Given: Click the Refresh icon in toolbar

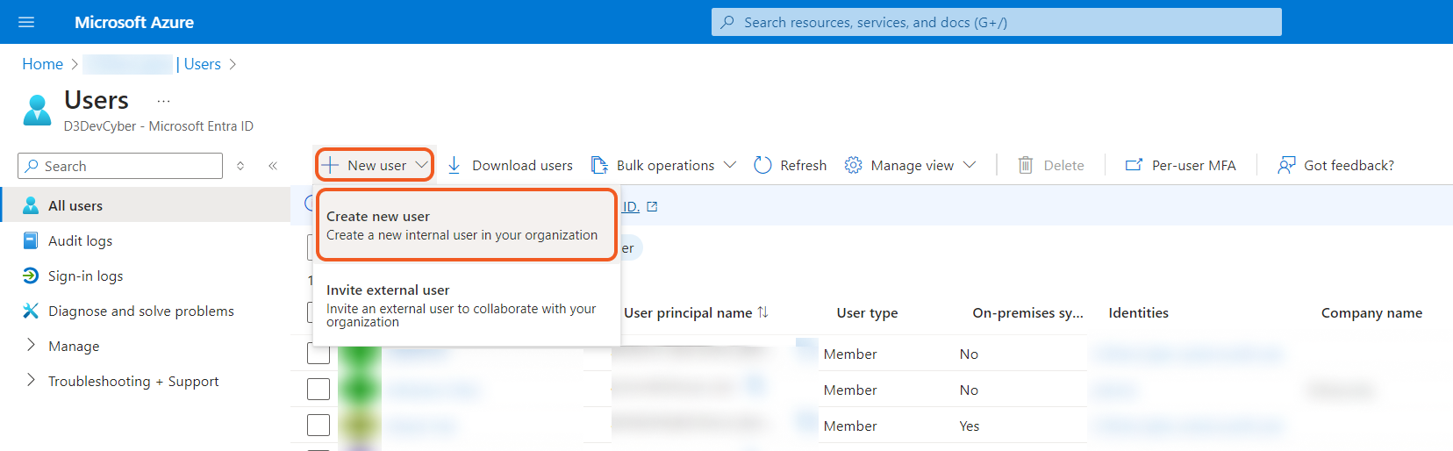Looking at the screenshot, I should pyautogui.click(x=762, y=165).
